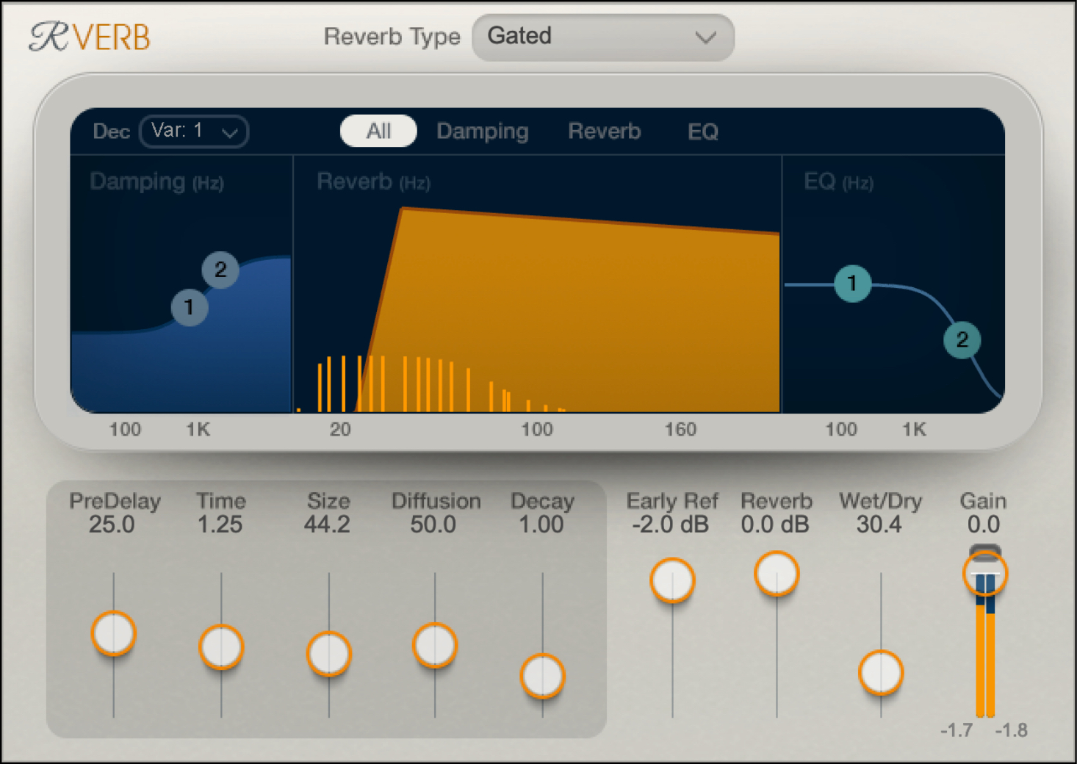Open the Reverb Type dropdown

602,37
